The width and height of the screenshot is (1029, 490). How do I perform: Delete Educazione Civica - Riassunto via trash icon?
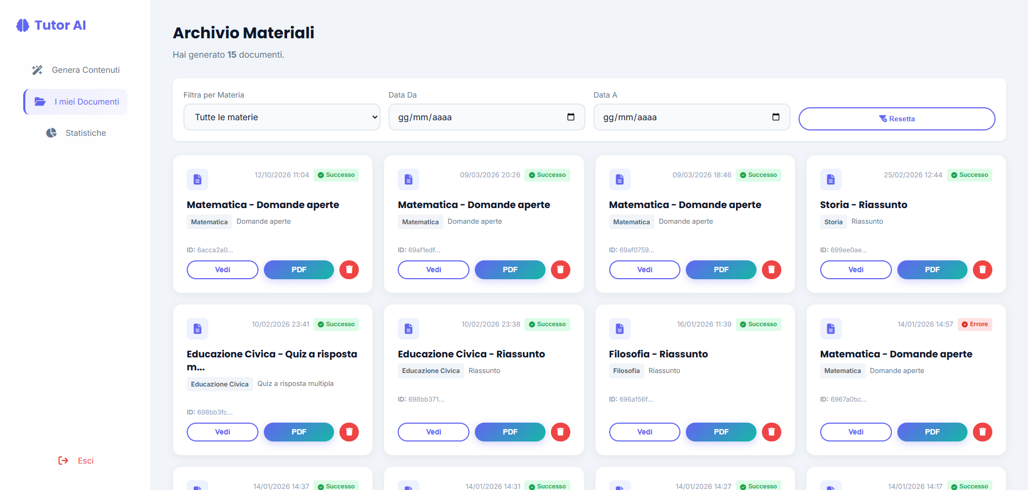[x=561, y=432]
